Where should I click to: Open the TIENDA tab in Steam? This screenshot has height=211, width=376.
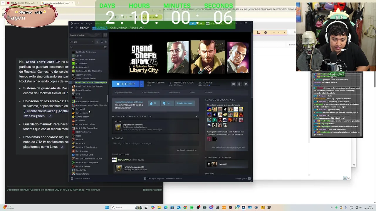click(84, 28)
